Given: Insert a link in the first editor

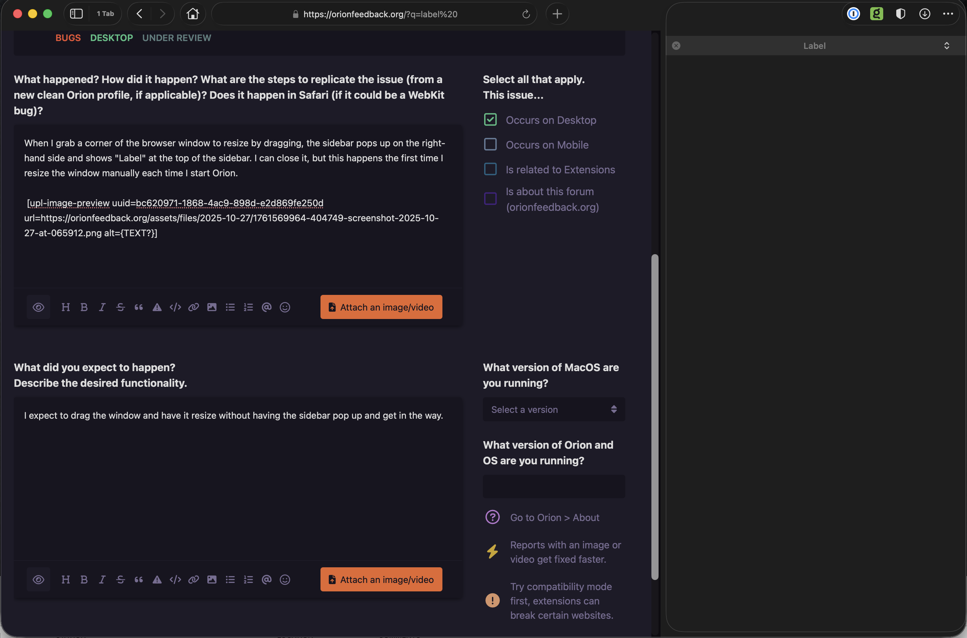Looking at the screenshot, I should pyautogui.click(x=193, y=307).
